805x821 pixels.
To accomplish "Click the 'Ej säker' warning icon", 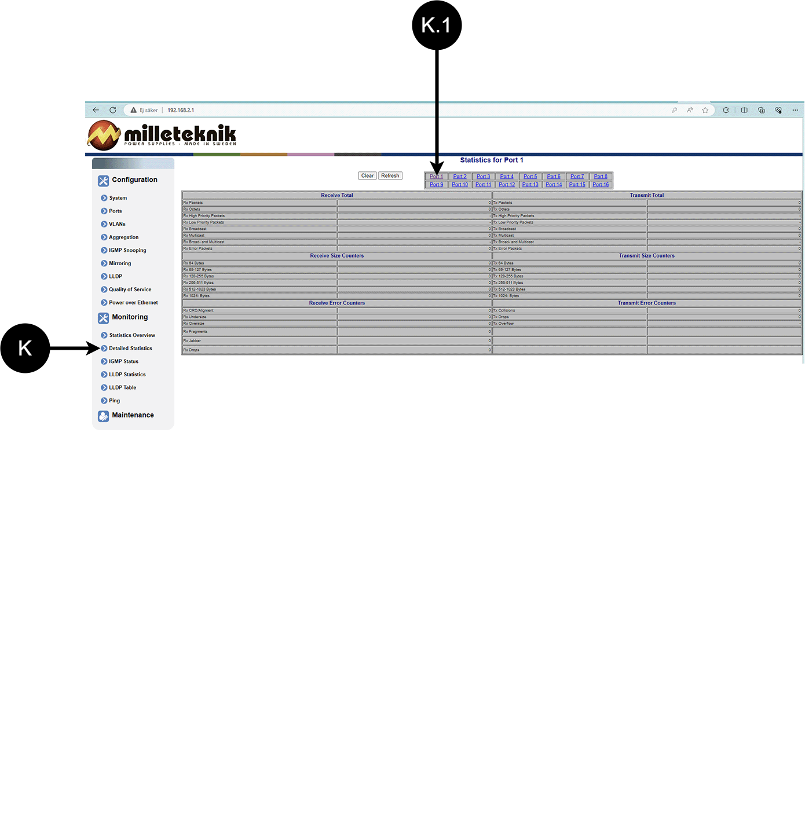I will tap(134, 110).
